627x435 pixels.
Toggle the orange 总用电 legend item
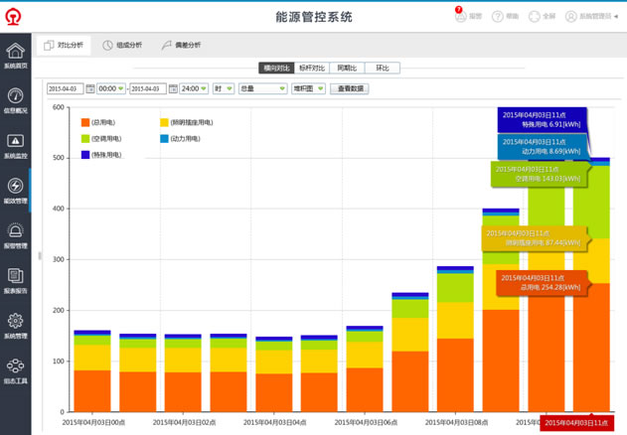(98, 122)
